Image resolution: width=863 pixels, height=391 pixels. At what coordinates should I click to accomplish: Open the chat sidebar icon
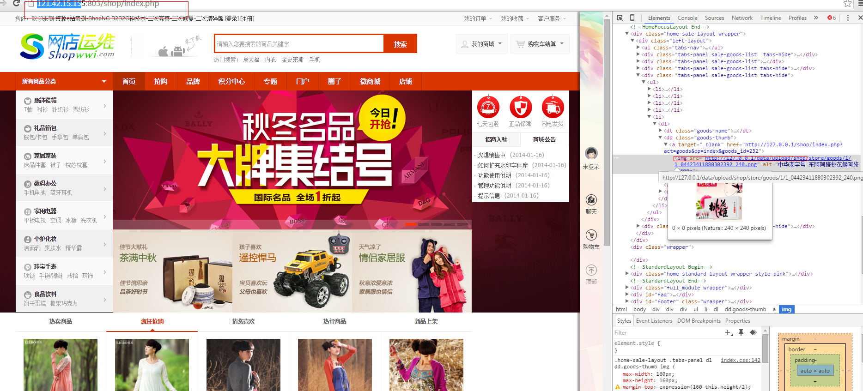[591, 200]
